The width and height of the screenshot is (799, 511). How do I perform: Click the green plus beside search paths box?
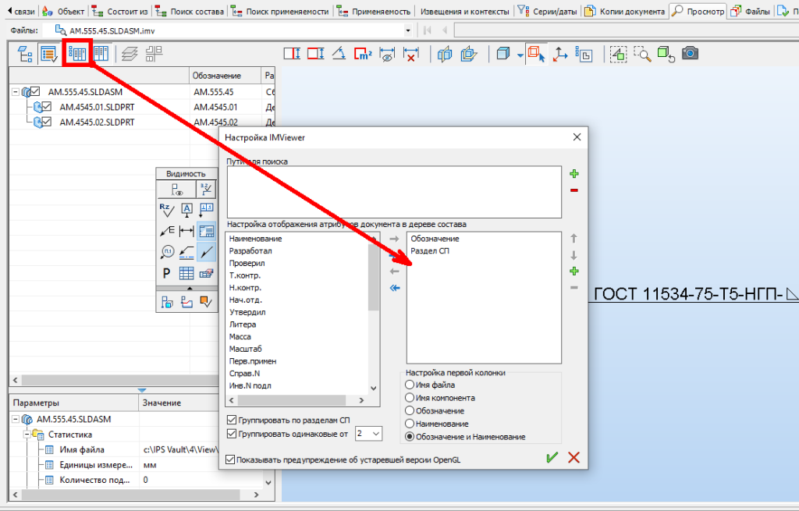574,174
